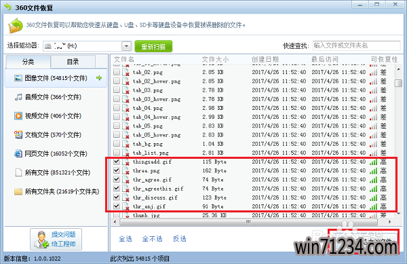Image resolution: width=407 pixels, height=264 pixels.
Task: Click 版本信息 1.0.0.1022 status text
Action: click(32, 259)
